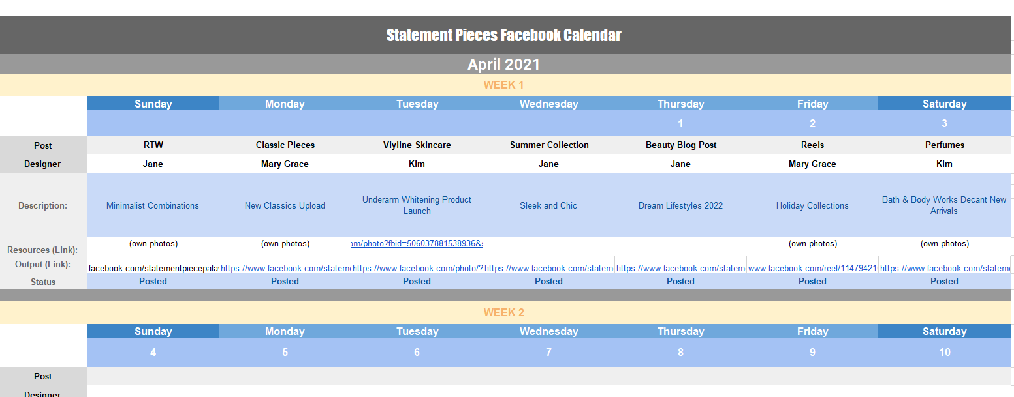The width and height of the screenshot is (1014, 397).
Task: Click the Beauty Blog Post cell
Action: tap(680, 145)
